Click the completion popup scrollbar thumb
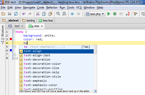Viewport: 145px width, 95px height. [x=95, y=49]
